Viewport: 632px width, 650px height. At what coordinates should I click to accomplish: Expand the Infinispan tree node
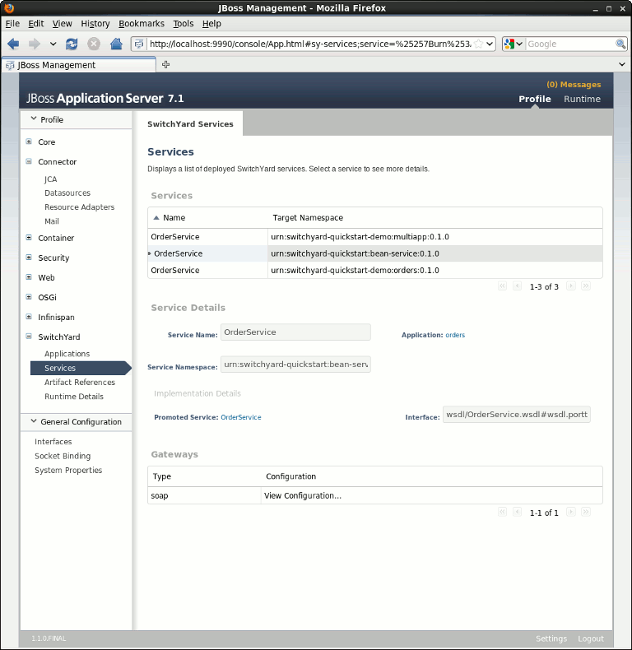[x=29, y=317]
